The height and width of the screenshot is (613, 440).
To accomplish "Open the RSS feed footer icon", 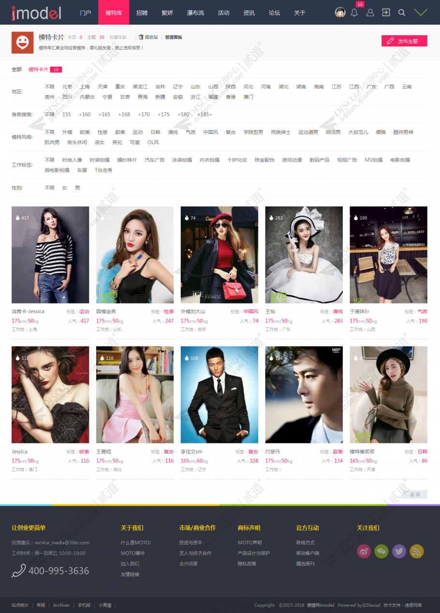I will point(417,551).
